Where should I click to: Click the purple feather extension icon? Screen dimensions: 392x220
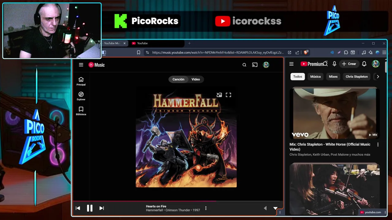339,53
